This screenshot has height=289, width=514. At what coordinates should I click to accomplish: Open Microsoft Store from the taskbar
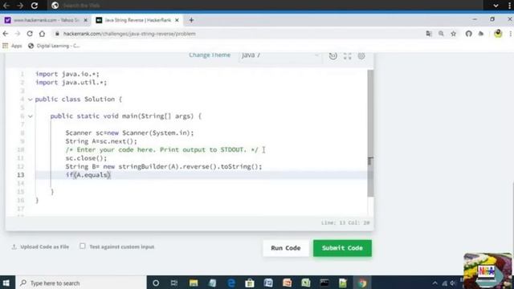point(250,283)
